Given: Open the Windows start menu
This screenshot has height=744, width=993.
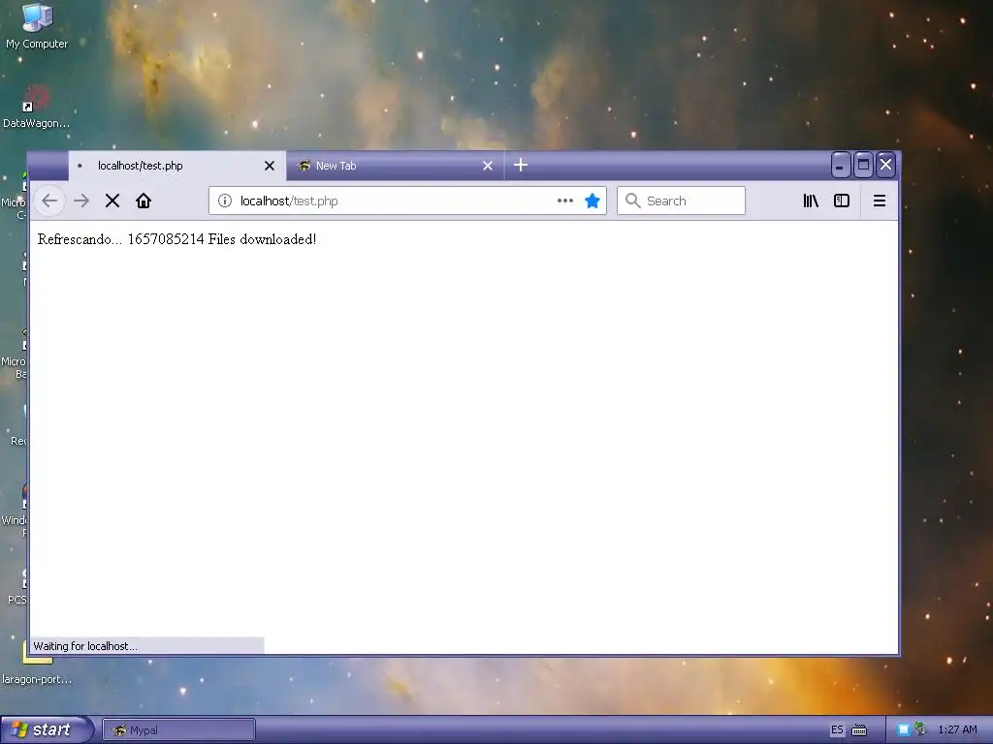Looking at the screenshot, I should 46,729.
